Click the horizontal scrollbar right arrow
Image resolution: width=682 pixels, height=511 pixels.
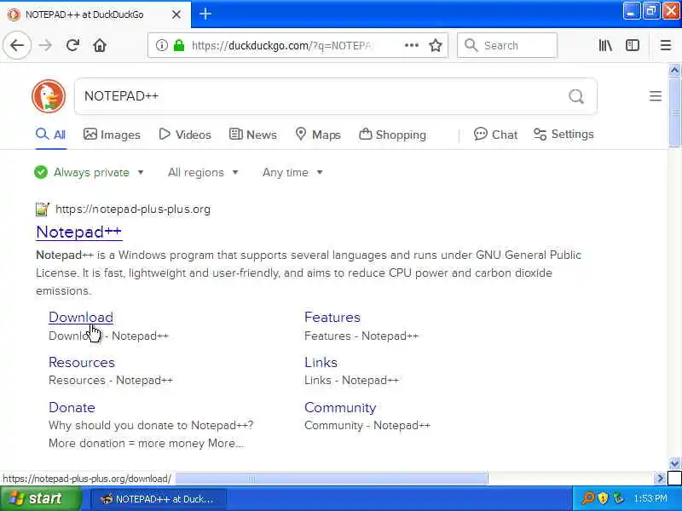point(660,479)
